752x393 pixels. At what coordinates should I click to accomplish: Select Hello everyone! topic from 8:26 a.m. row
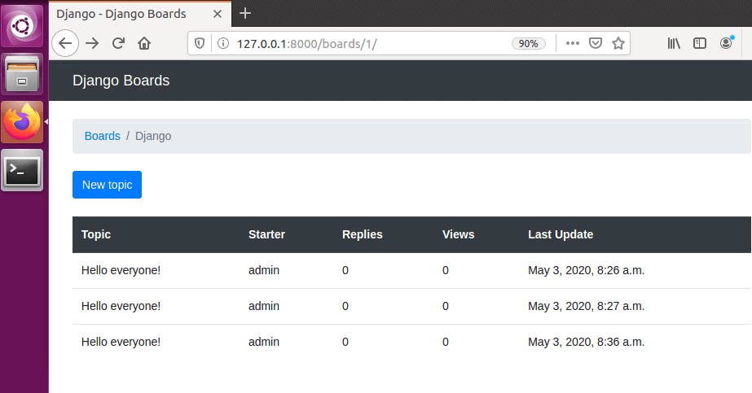point(121,270)
